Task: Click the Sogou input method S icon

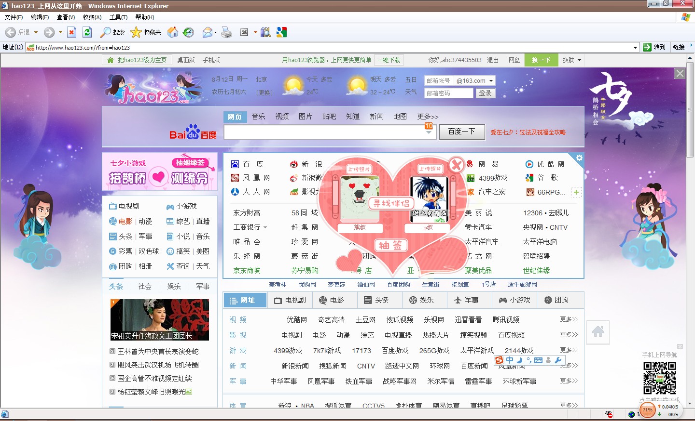Action: [499, 360]
